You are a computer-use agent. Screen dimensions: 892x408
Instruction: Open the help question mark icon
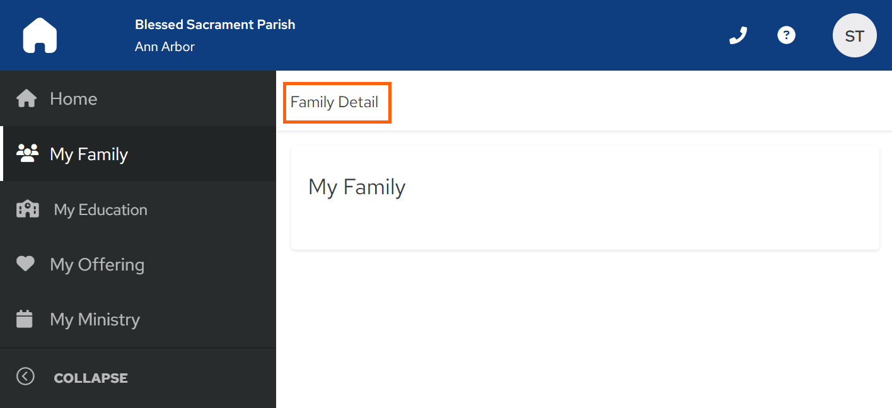(786, 35)
